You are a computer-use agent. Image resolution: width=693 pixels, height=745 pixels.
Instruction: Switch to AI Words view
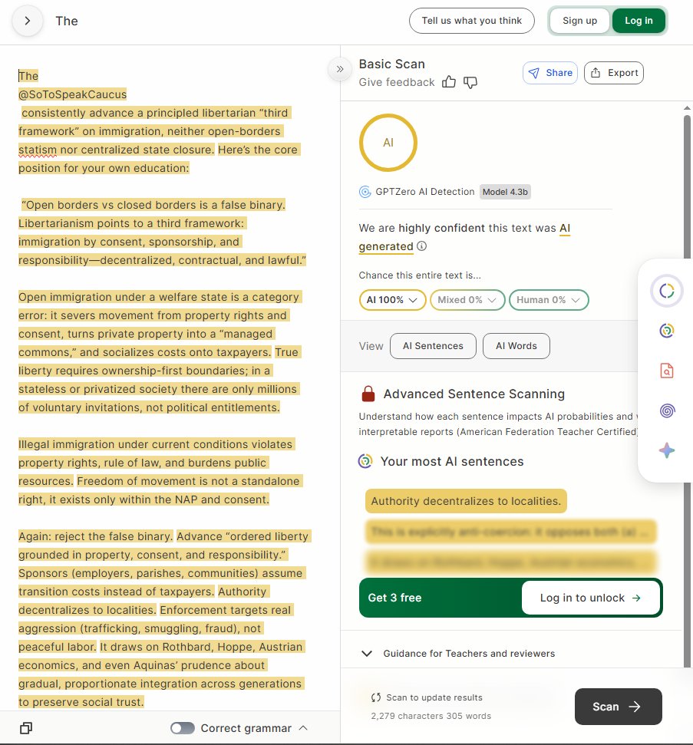point(516,346)
